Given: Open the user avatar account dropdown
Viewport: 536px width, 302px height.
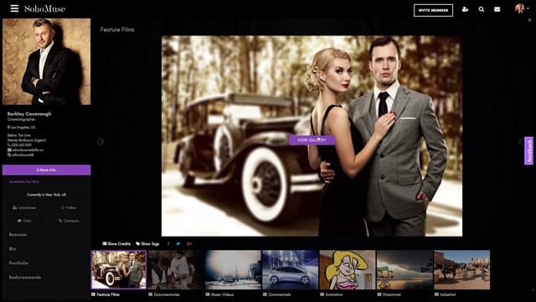Looking at the screenshot, I should click(x=521, y=8).
